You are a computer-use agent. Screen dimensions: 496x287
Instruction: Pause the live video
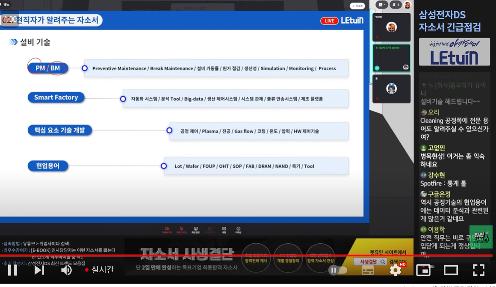click(13, 270)
